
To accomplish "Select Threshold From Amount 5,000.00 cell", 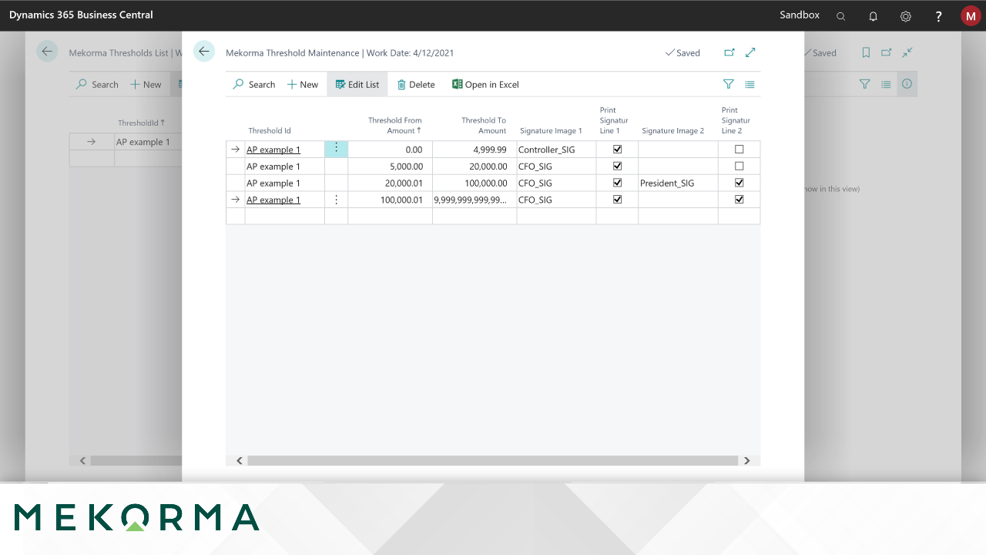I will coord(390,166).
